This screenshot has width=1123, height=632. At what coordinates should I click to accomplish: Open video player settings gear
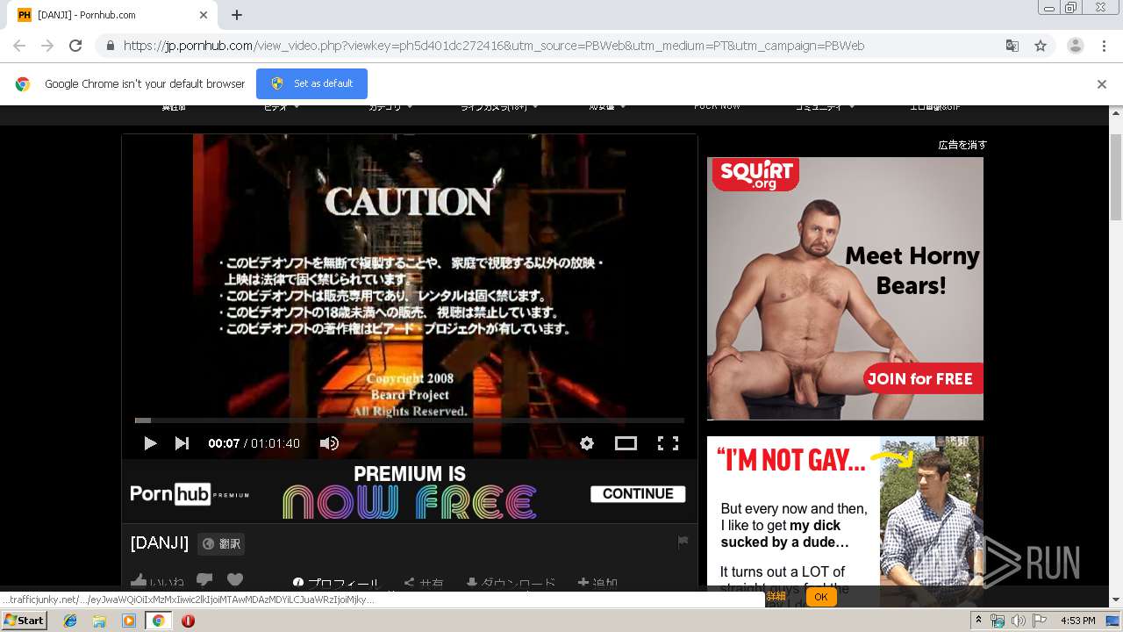(x=587, y=443)
